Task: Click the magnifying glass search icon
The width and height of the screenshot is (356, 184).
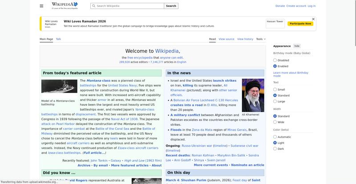Action: point(93,6)
